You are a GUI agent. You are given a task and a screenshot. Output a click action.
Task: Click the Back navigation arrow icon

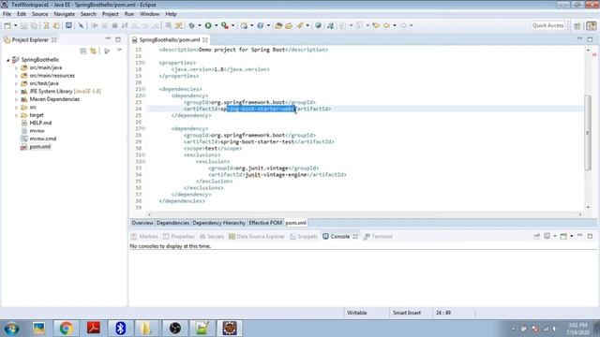tap(387, 25)
